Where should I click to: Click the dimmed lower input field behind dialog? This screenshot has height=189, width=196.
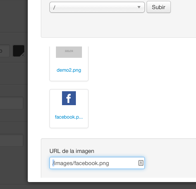[x=12, y=140]
